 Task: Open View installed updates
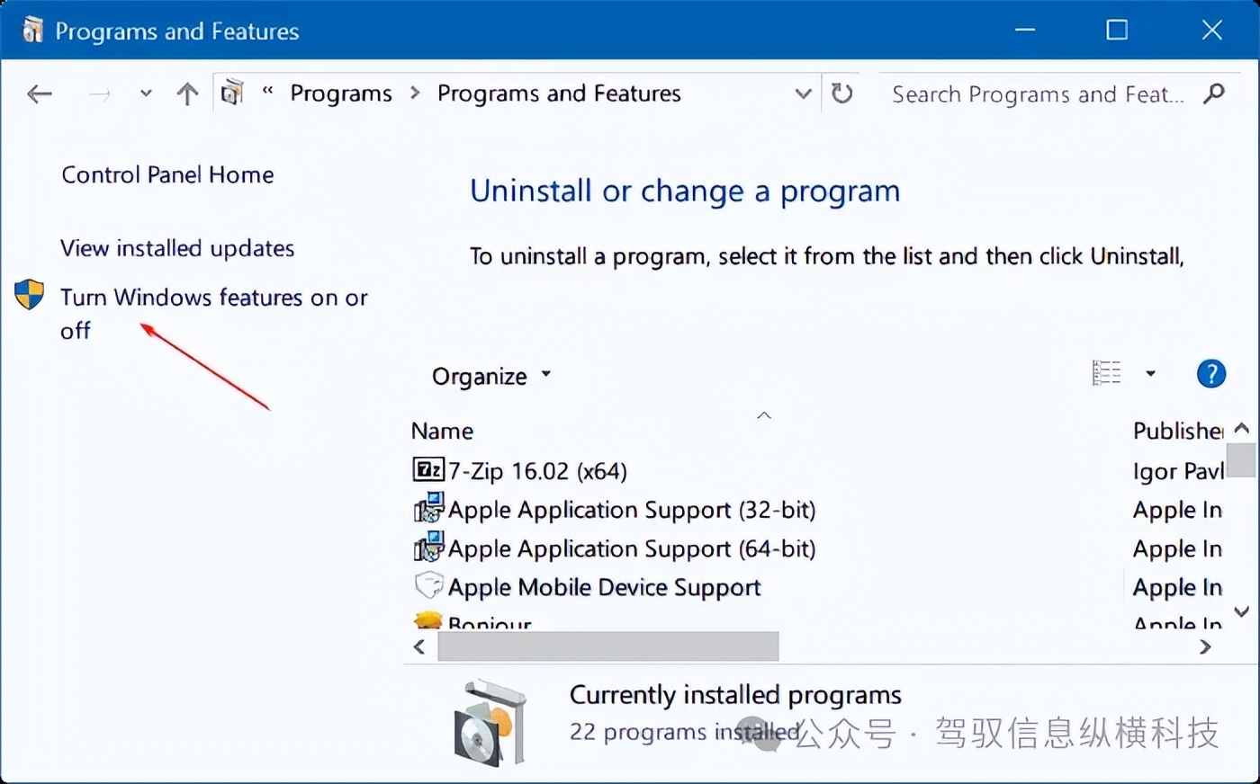[x=176, y=248]
